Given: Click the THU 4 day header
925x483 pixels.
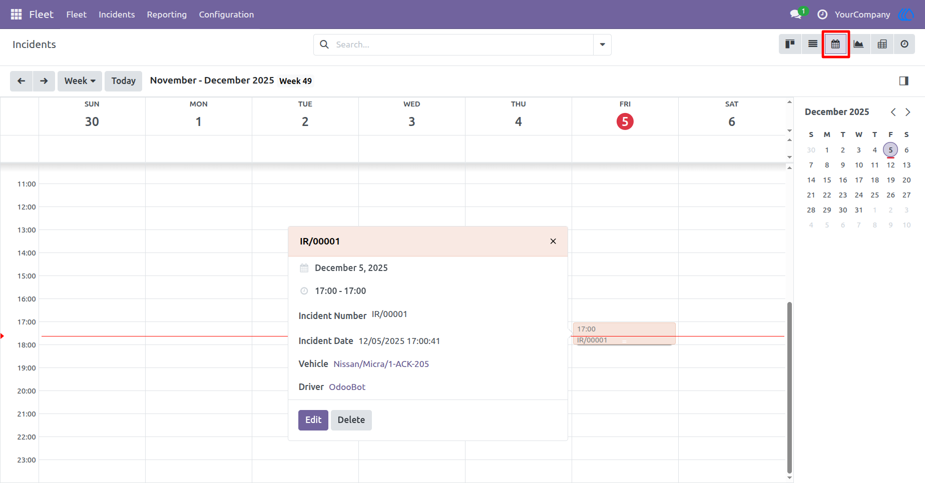Looking at the screenshot, I should tap(519, 116).
